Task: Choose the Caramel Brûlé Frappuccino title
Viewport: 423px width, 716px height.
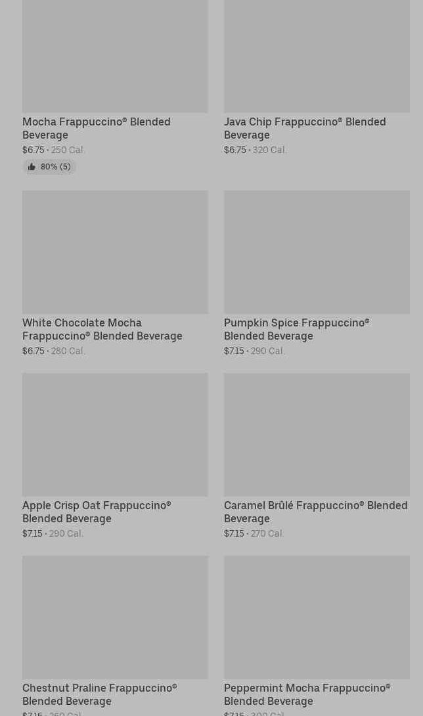Action: pyautogui.click(x=315, y=512)
